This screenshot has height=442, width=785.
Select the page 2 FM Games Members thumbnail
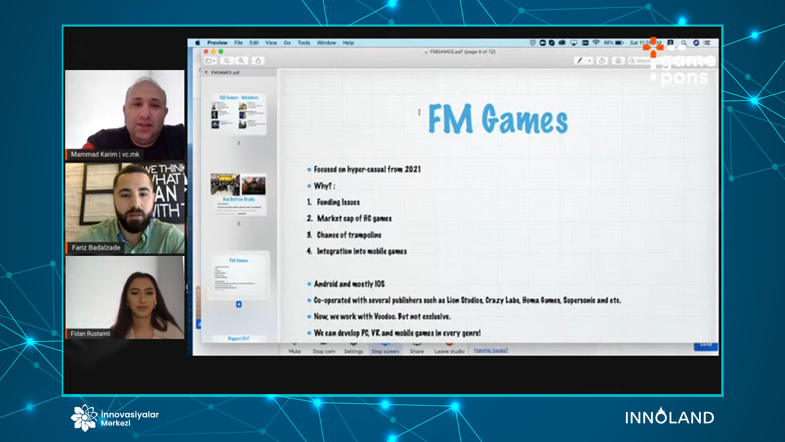(239, 114)
